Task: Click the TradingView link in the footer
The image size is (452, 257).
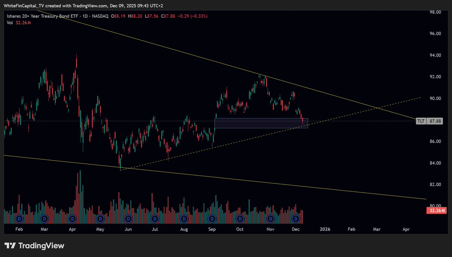Action: [x=41, y=245]
